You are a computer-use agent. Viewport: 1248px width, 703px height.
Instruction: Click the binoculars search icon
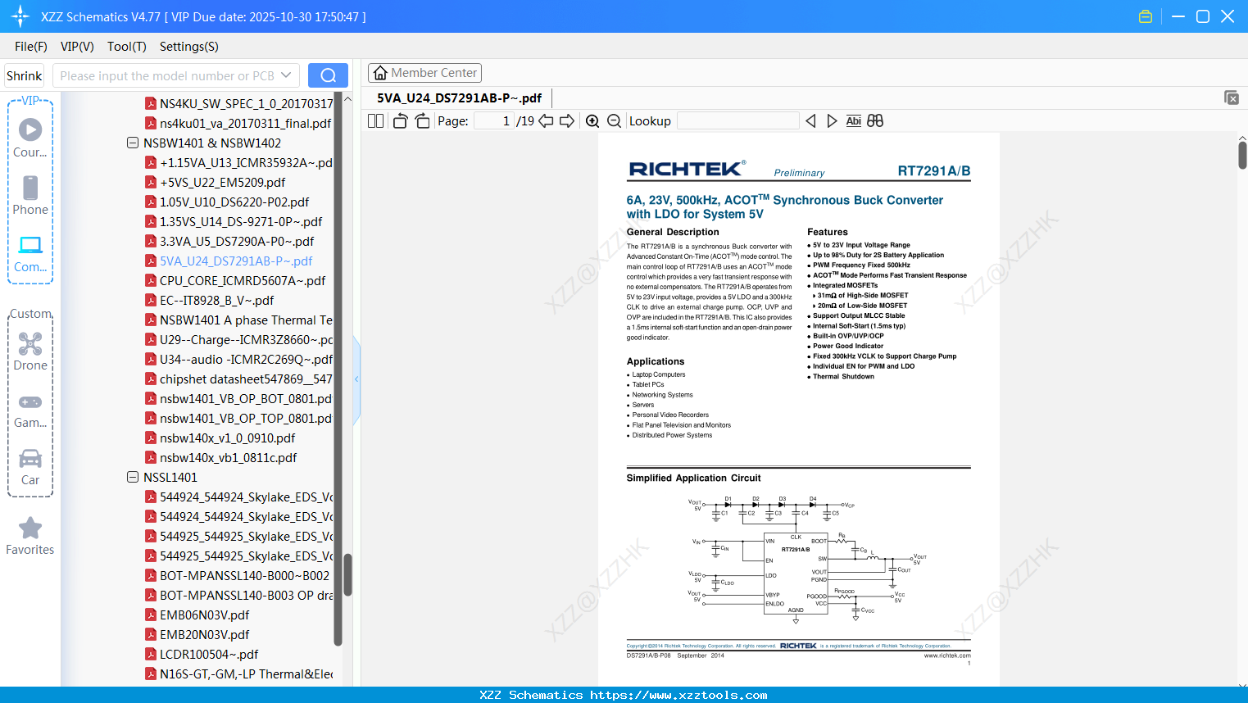(x=875, y=121)
